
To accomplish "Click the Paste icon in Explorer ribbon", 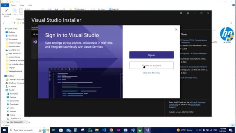I will [x=21, y=12].
